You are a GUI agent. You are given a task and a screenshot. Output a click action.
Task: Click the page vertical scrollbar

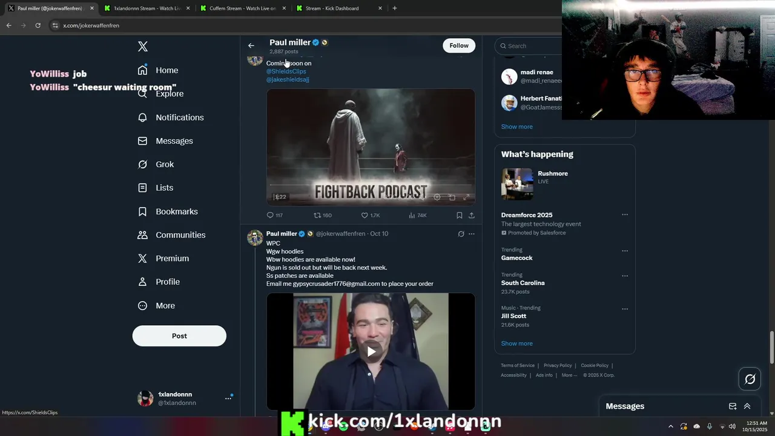[771, 348]
